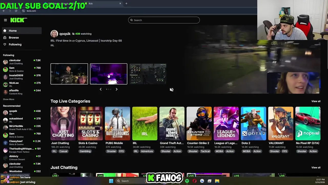Open a new browser tab

(126, 3)
